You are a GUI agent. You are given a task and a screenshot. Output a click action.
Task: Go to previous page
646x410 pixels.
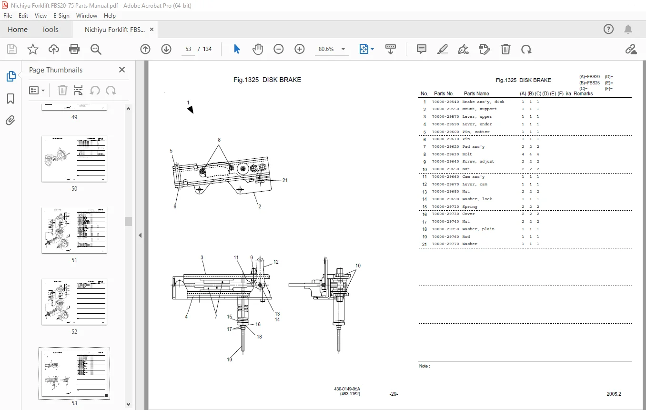(145, 49)
